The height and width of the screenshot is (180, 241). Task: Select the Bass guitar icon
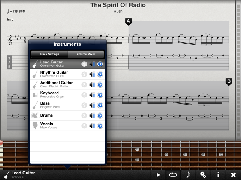click(x=35, y=105)
